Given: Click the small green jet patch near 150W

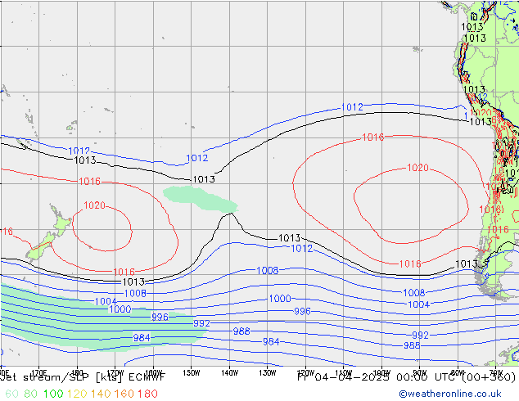Looking at the screenshot, I should pyautogui.click(x=201, y=199).
